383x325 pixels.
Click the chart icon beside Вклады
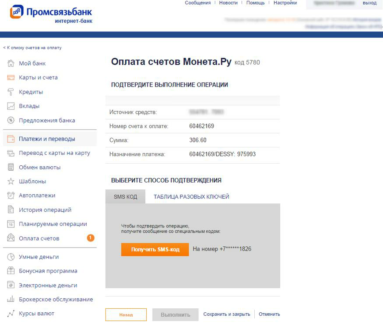point(11,106)
